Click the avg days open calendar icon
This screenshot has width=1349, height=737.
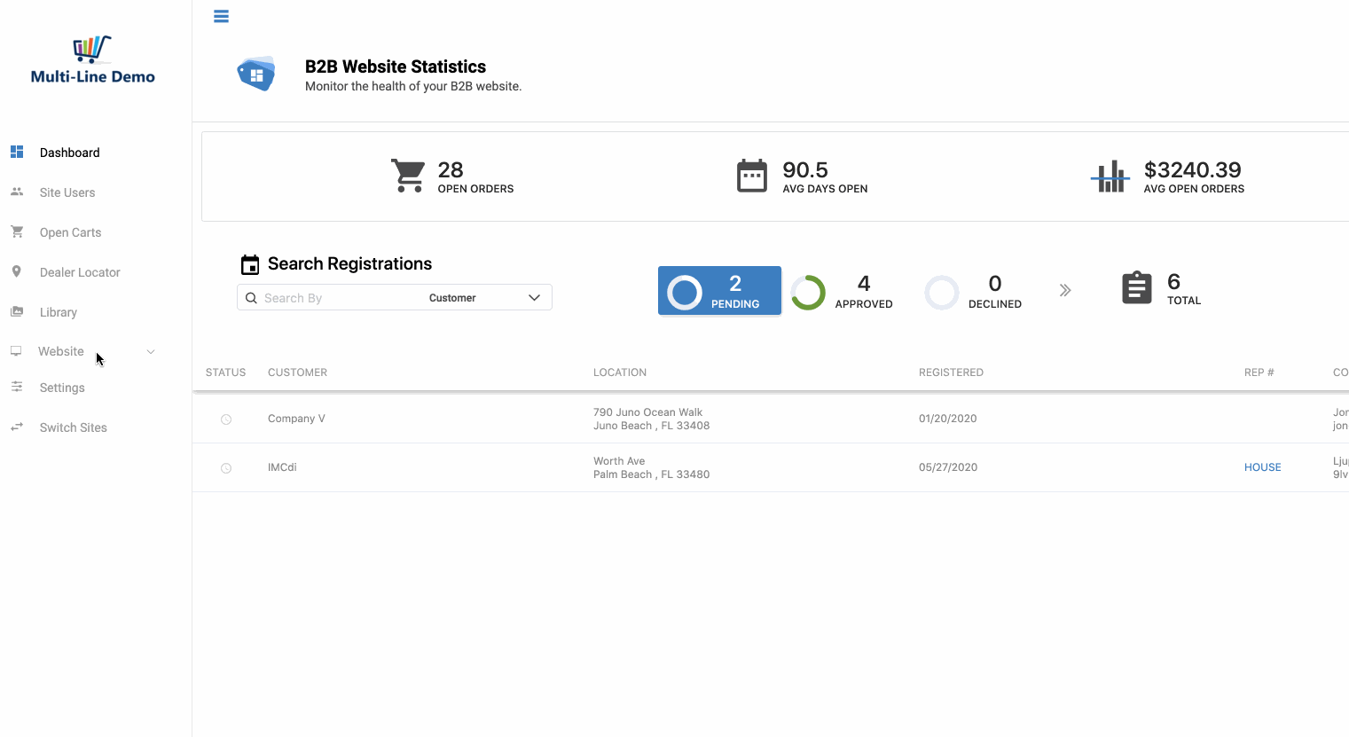pyautogui.click(x=752, y=176)
